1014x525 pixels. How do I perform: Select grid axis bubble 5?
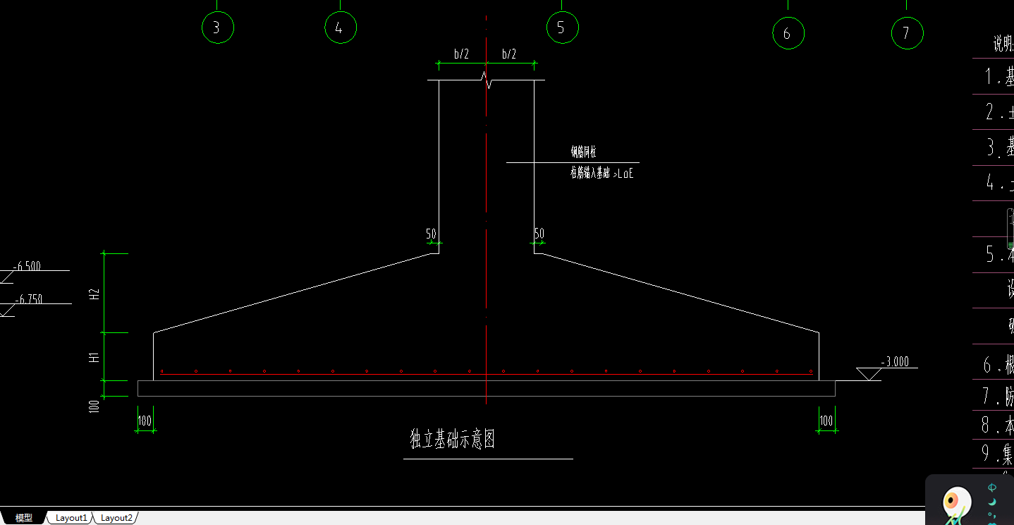pyautogui.click(x=562, y=28)
